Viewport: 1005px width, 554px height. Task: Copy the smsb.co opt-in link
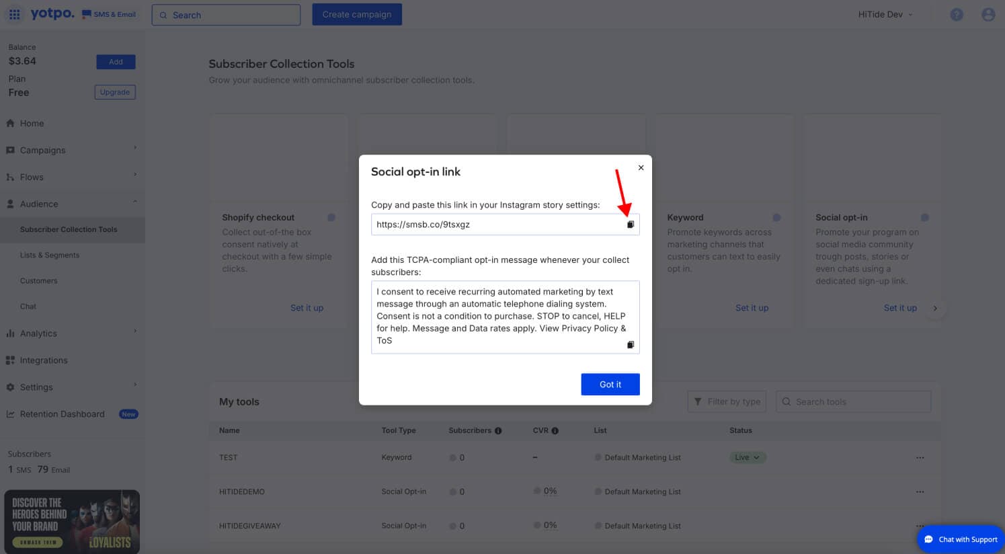coord(631,225)
